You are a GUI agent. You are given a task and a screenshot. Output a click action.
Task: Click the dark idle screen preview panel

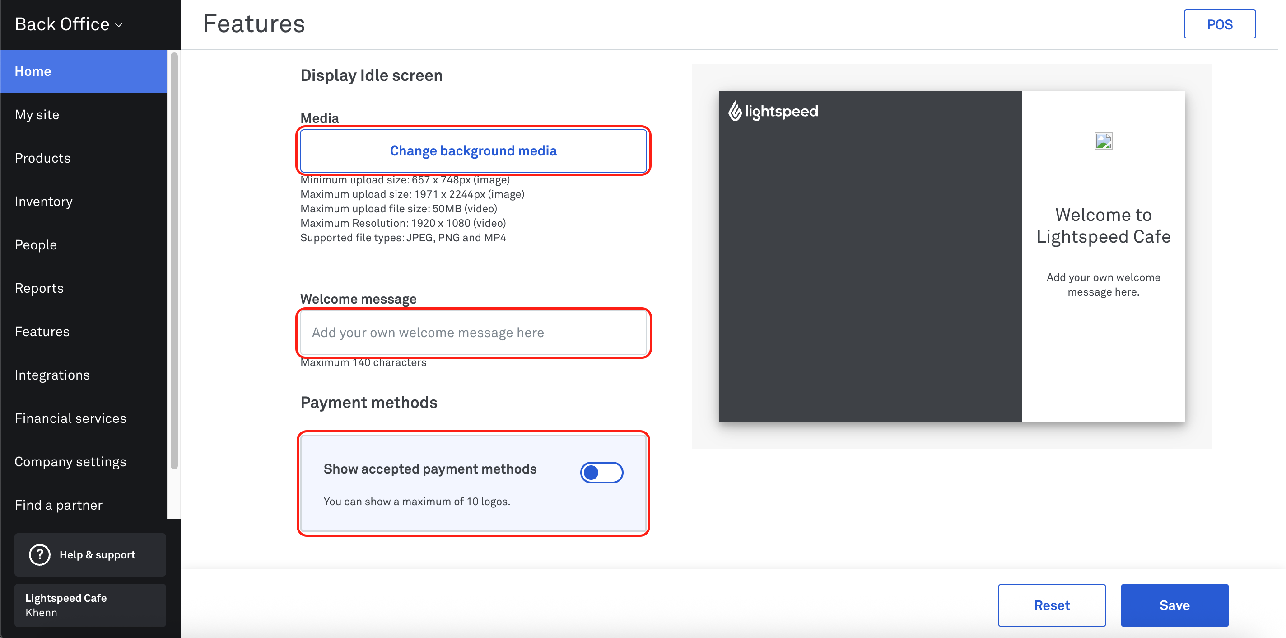pyautogui.click(x=870, y=256)
